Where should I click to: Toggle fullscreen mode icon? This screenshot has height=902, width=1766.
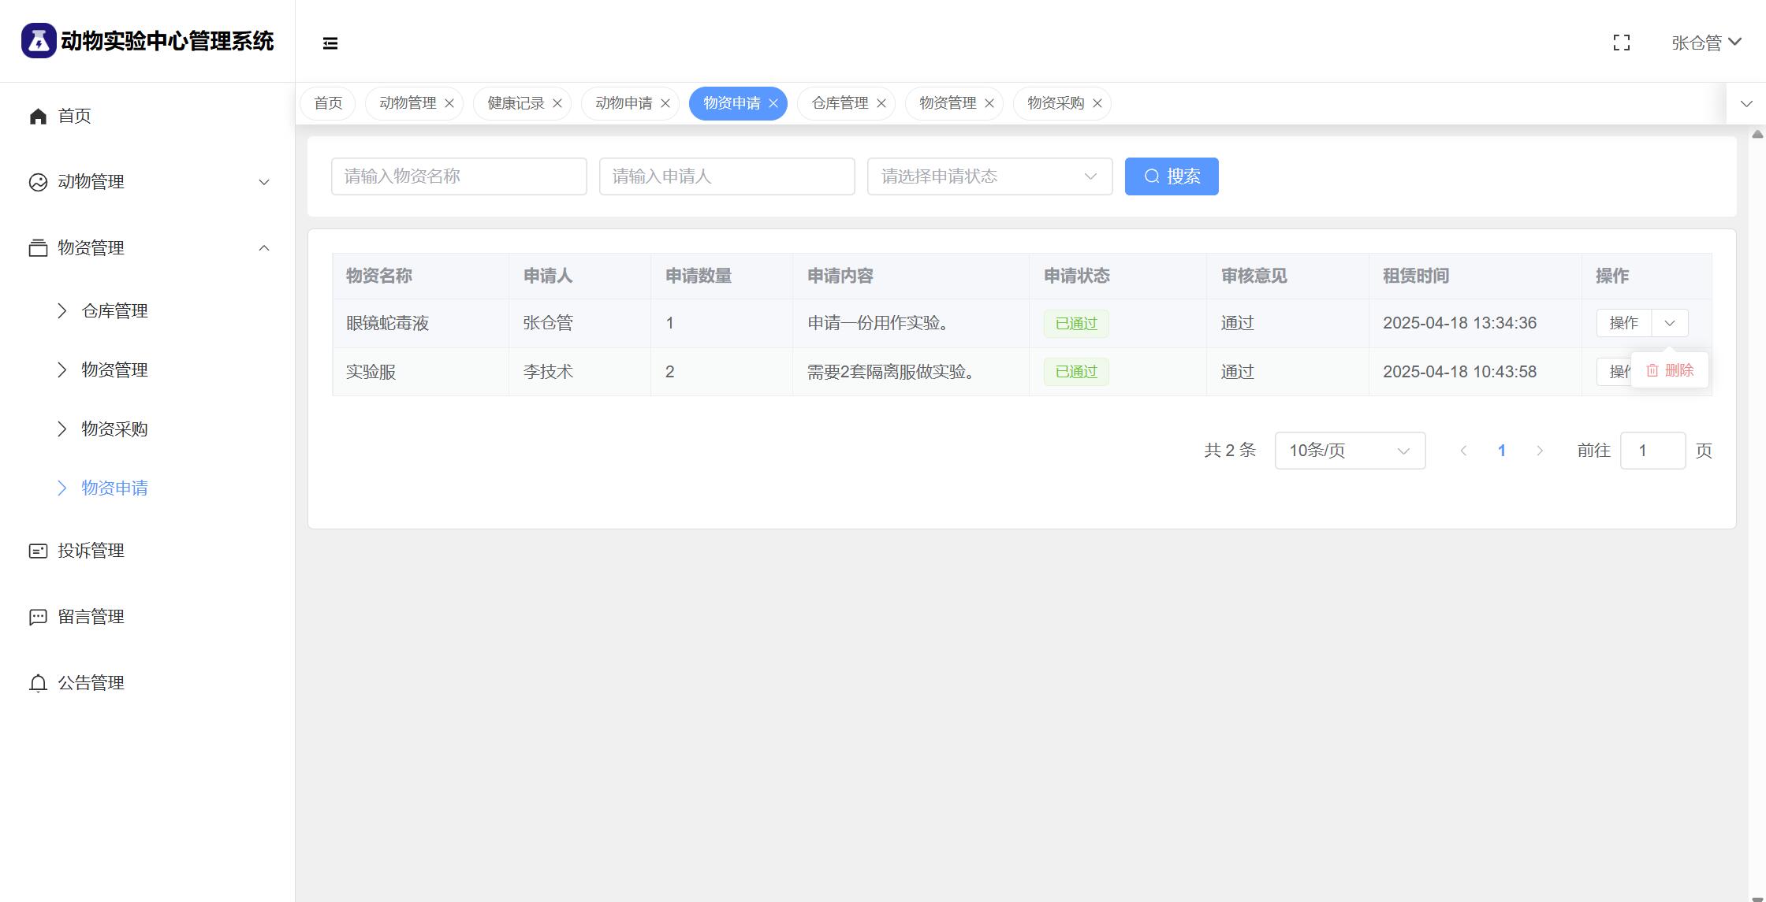pyautogui.click(x=1621, y=43)
